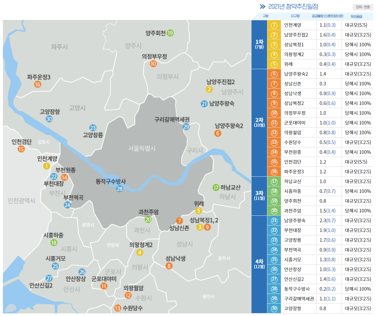Click the table's '남양주진접2' district name
This screenshot has width=376, height=316.
[296, 35]
